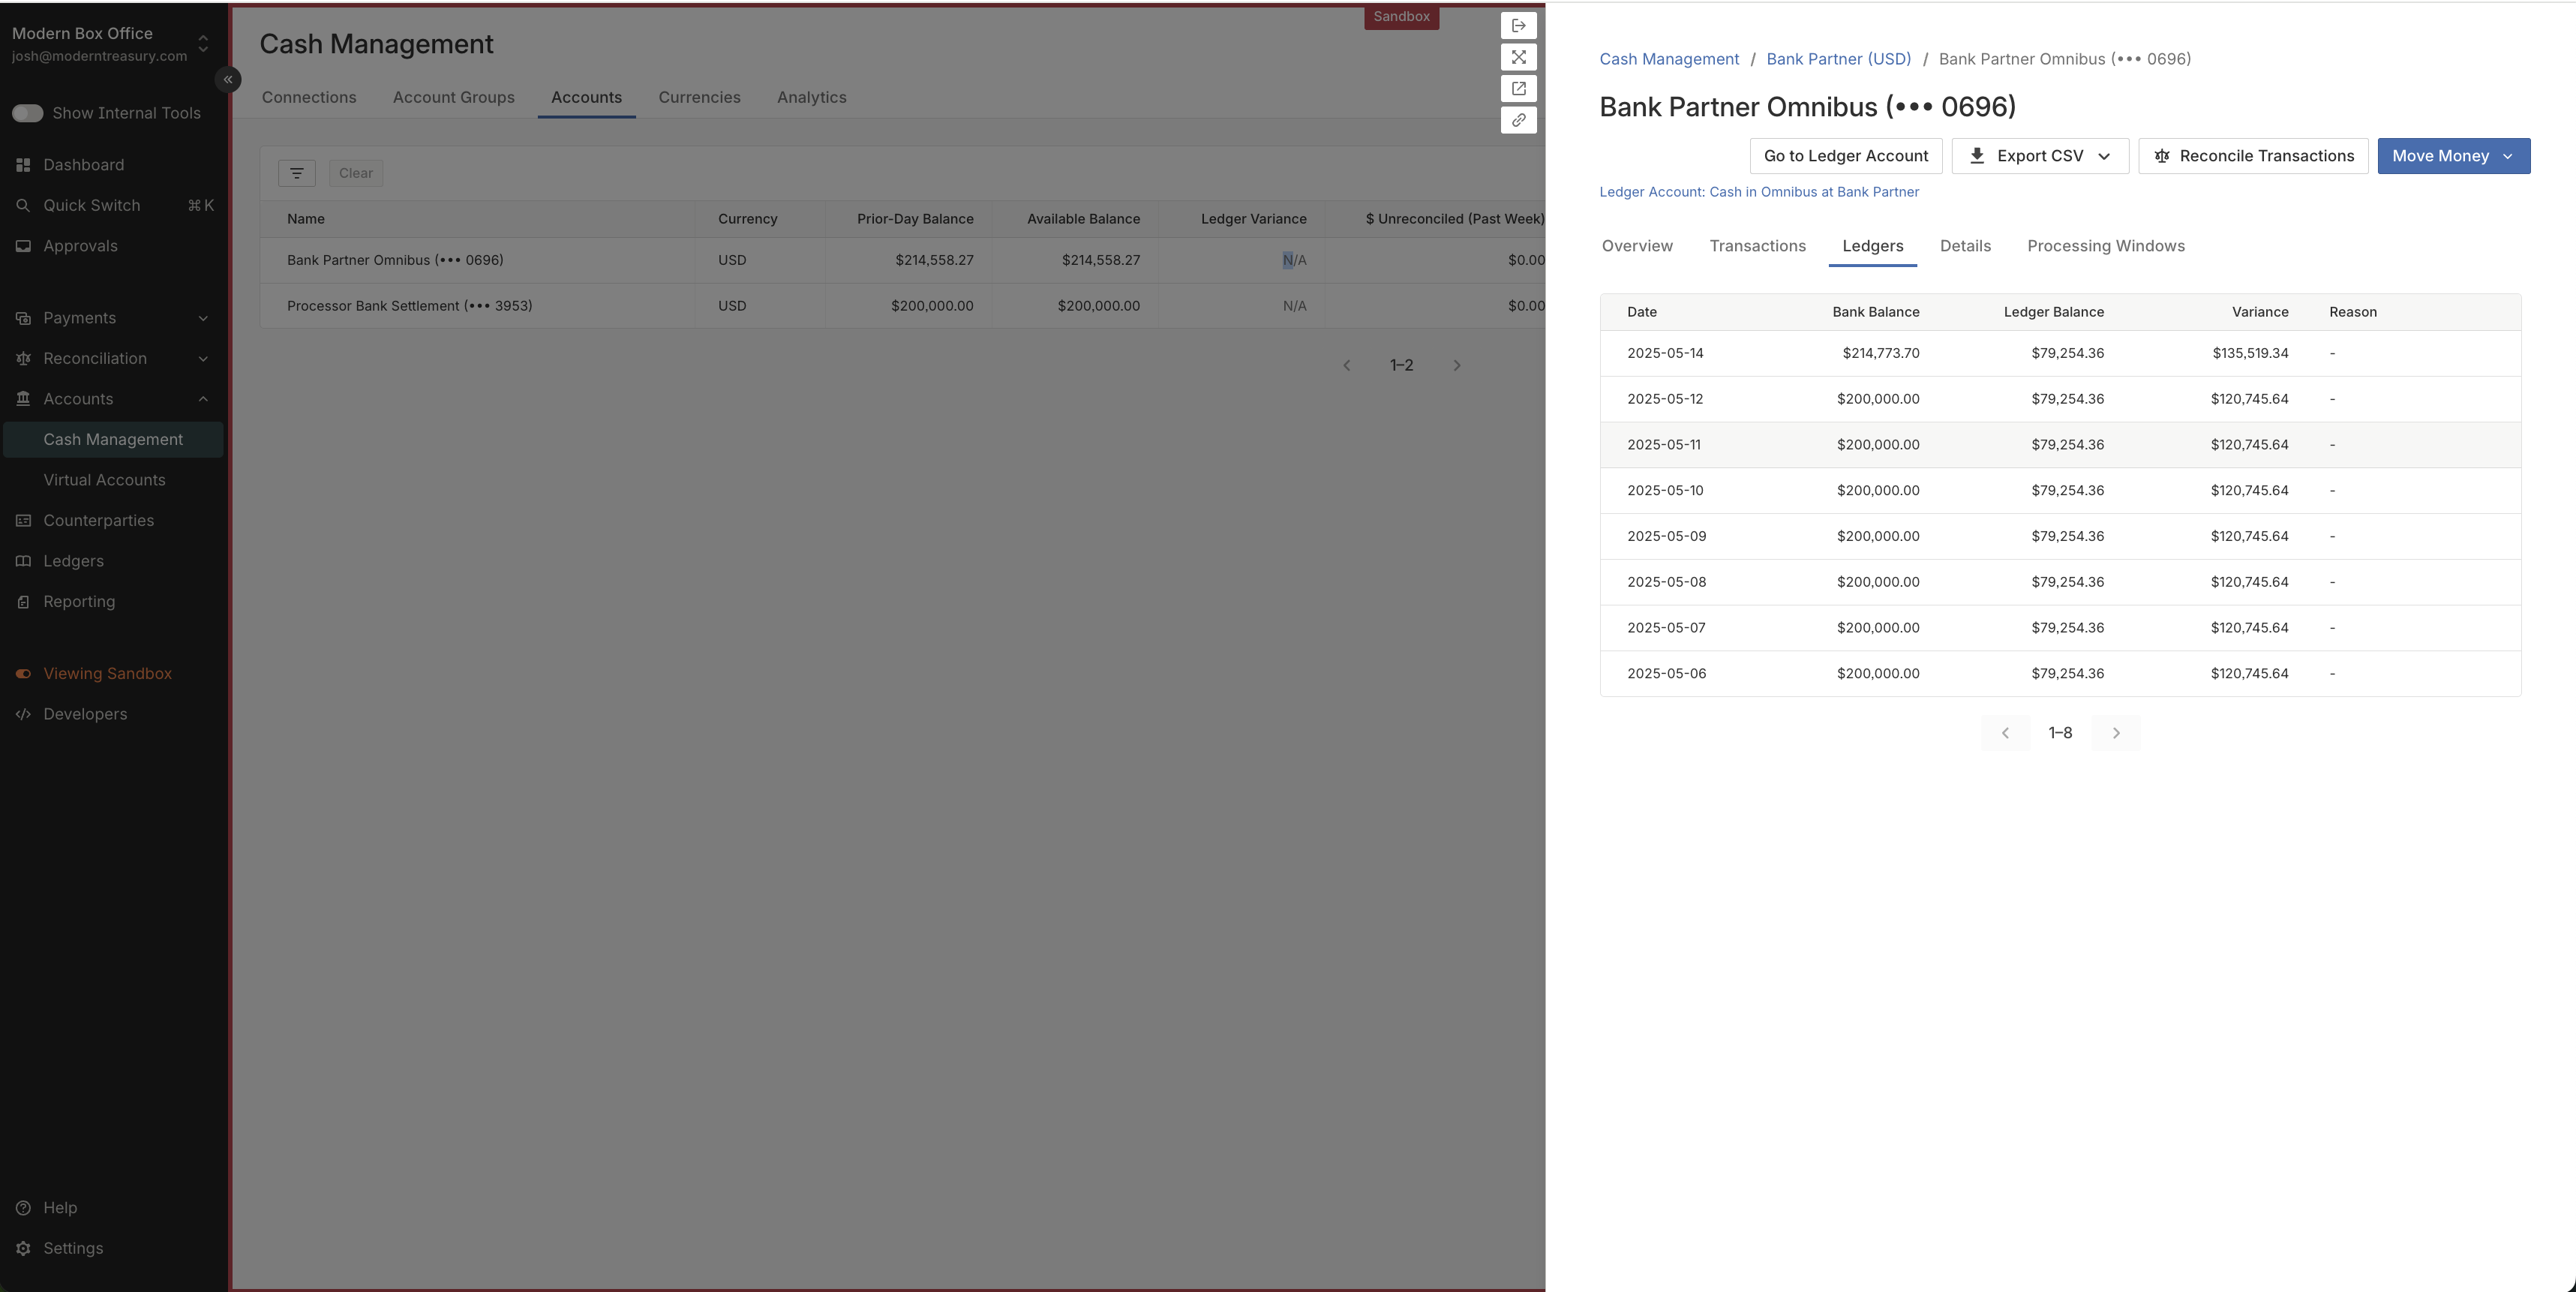The image size is (2576, 1292).
Task: Click Bank Partner (USD) breadcrumb link
Action: [1838, 59]
